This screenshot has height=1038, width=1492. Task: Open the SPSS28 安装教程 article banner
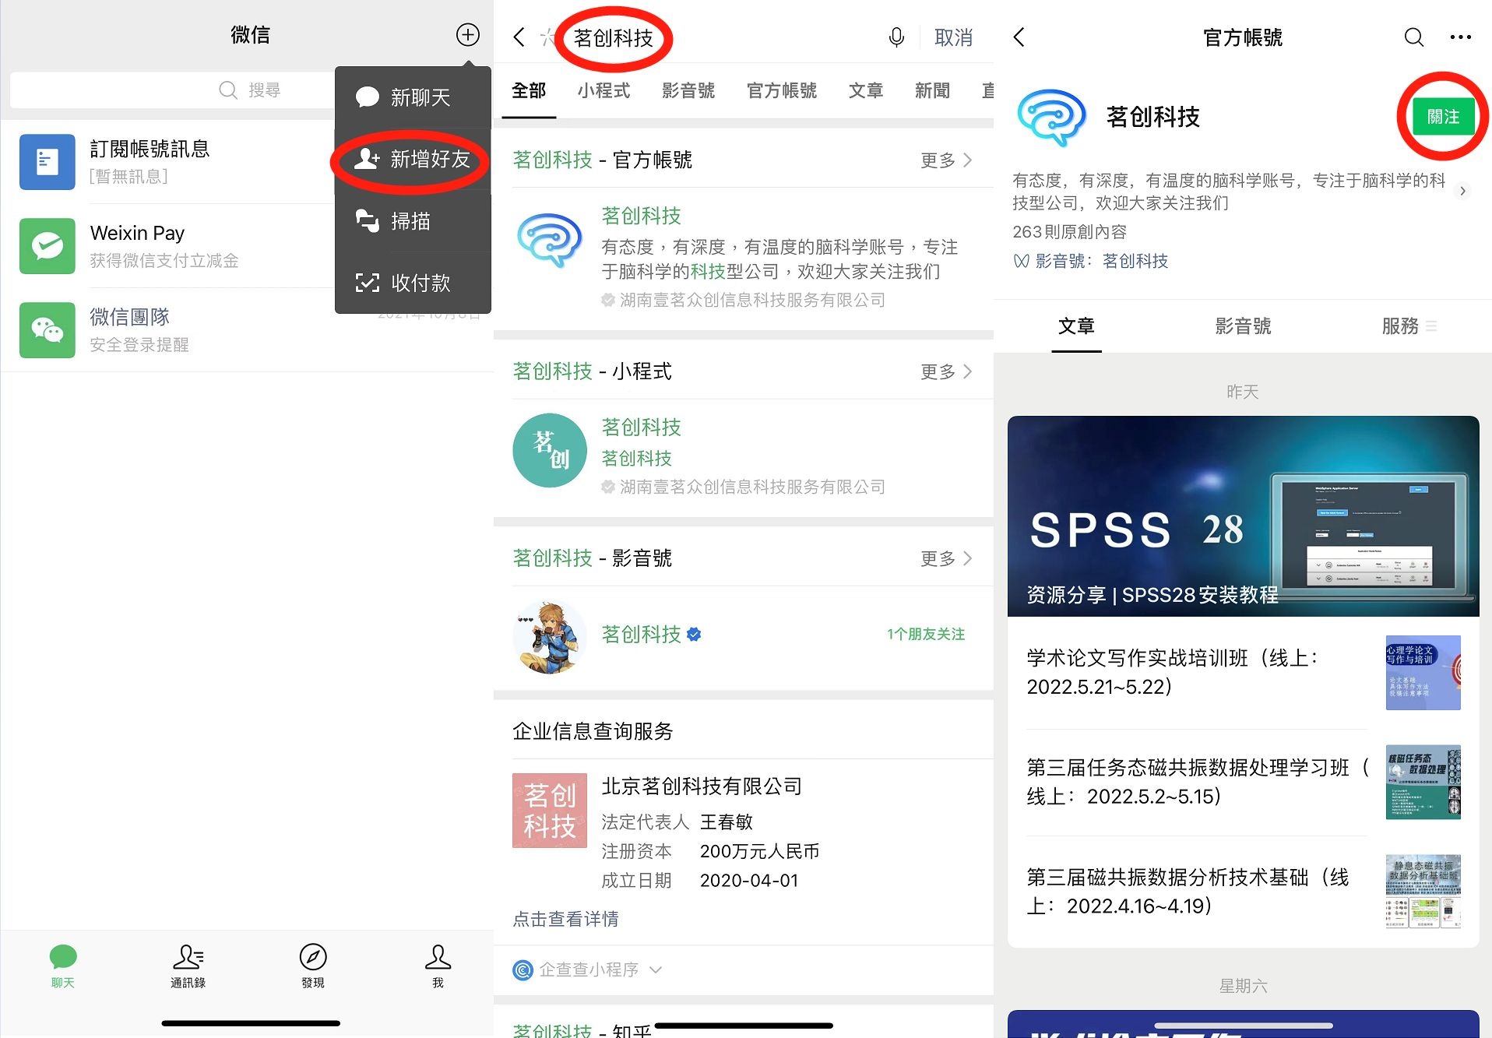1243,516
